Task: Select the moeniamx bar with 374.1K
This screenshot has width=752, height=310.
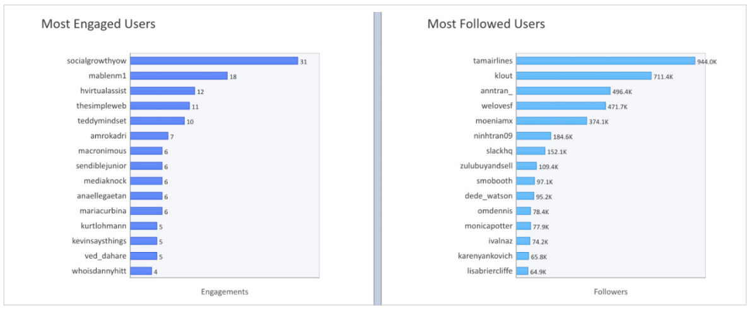Action: (551, 121)
